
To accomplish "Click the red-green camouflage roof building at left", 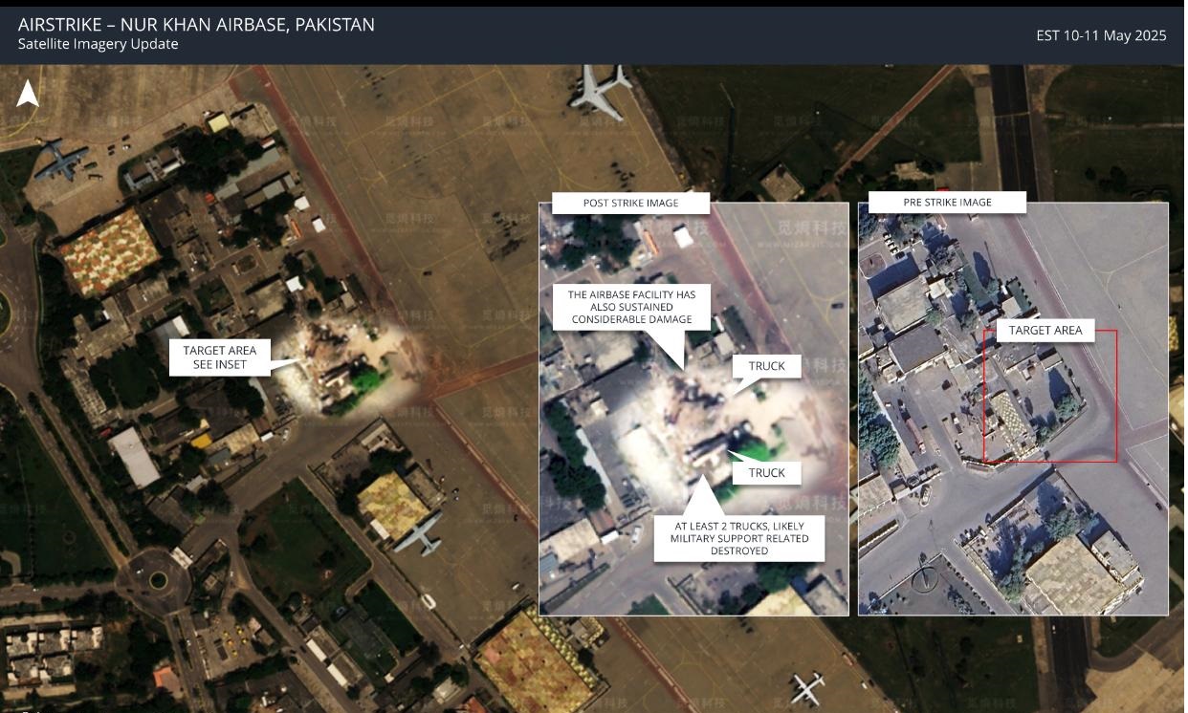I will [108, 252].
